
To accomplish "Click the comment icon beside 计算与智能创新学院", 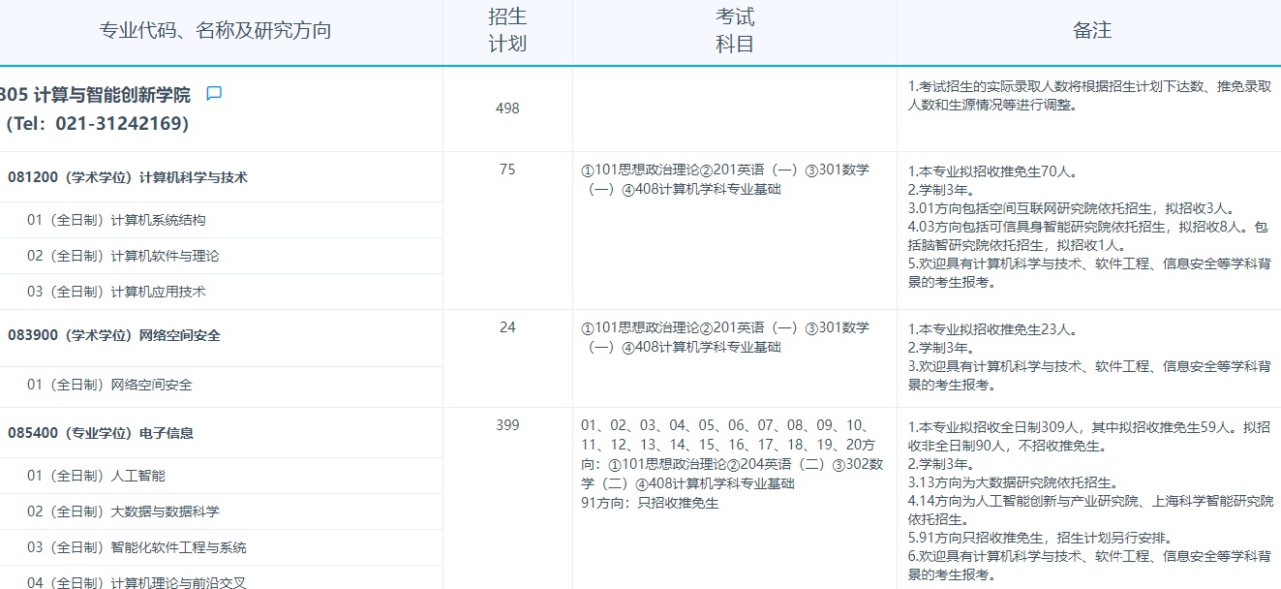I will [x=214, y=94].
